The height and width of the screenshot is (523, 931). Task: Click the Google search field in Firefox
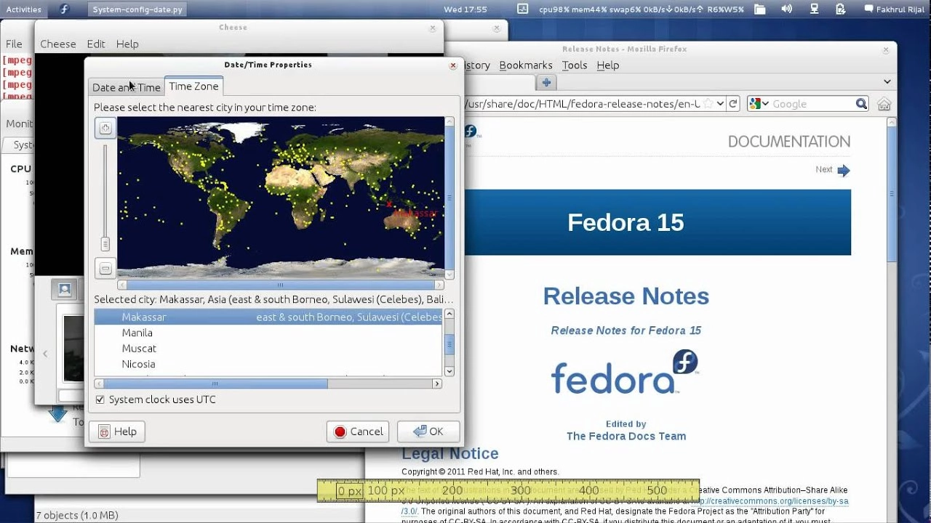[x=812, y=104]
